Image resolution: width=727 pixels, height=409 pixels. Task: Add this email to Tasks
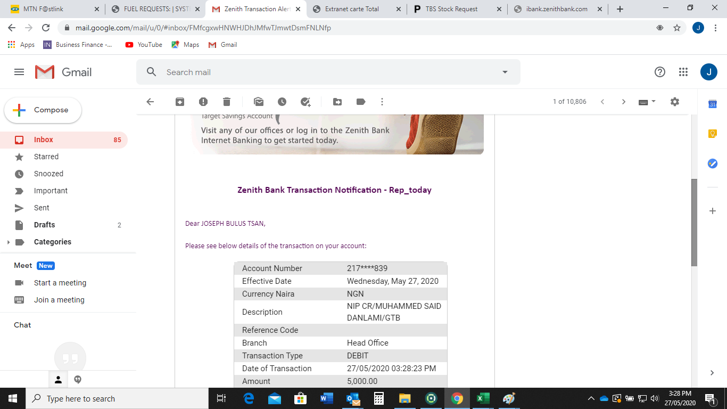(x=305, y=102)
